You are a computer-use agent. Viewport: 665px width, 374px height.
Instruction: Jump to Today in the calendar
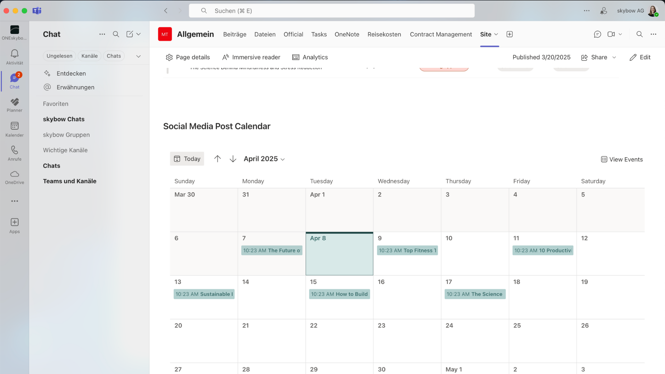tap(187, 159)
